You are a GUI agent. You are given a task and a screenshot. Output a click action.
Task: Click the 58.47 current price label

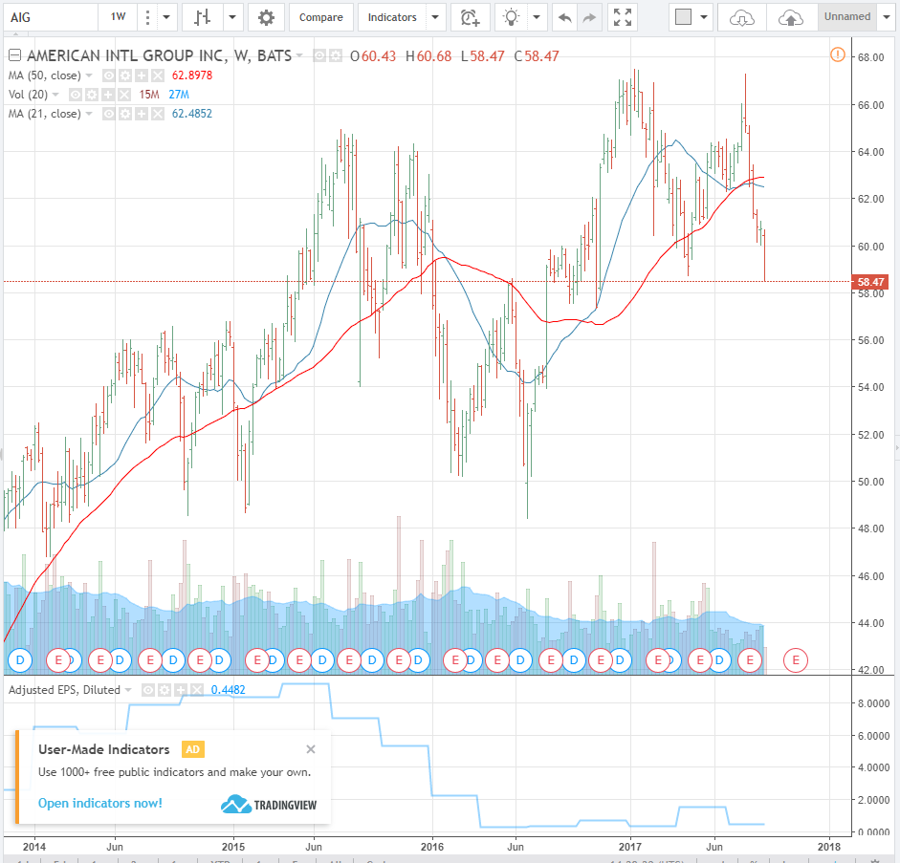click(870, 282)
